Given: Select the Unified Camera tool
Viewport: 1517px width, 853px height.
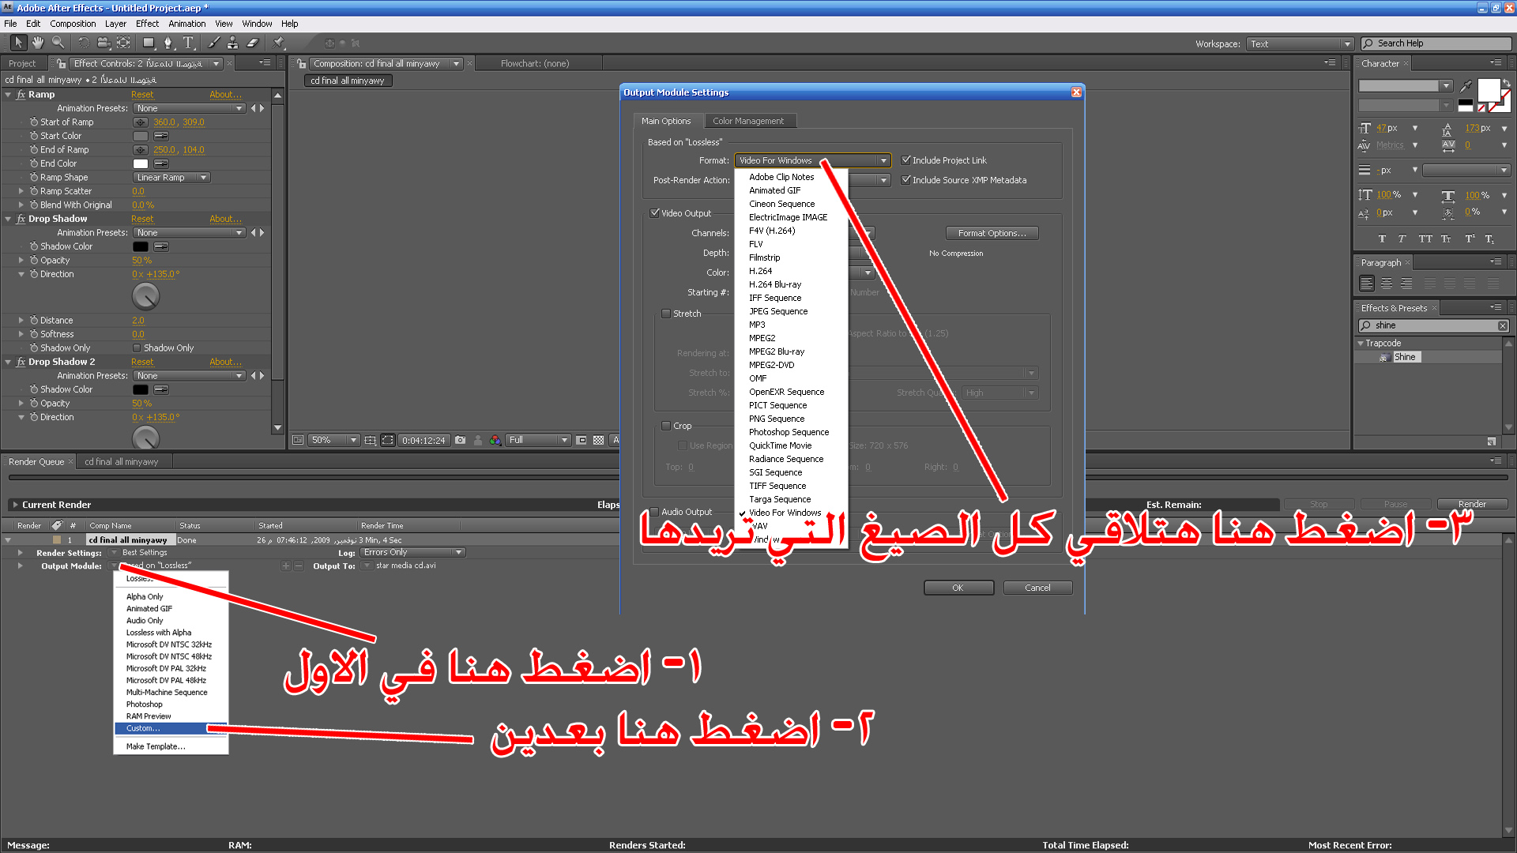Looking at the screenshot, I should 104,43.
